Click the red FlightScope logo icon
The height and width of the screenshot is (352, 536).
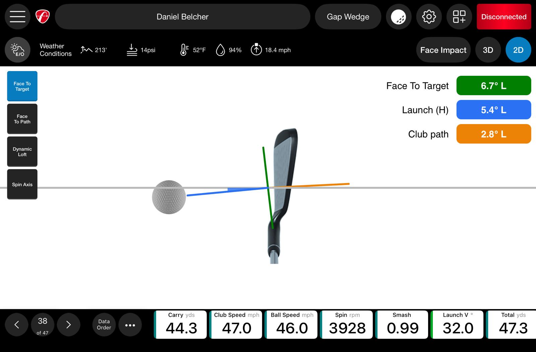pos(43,16)
